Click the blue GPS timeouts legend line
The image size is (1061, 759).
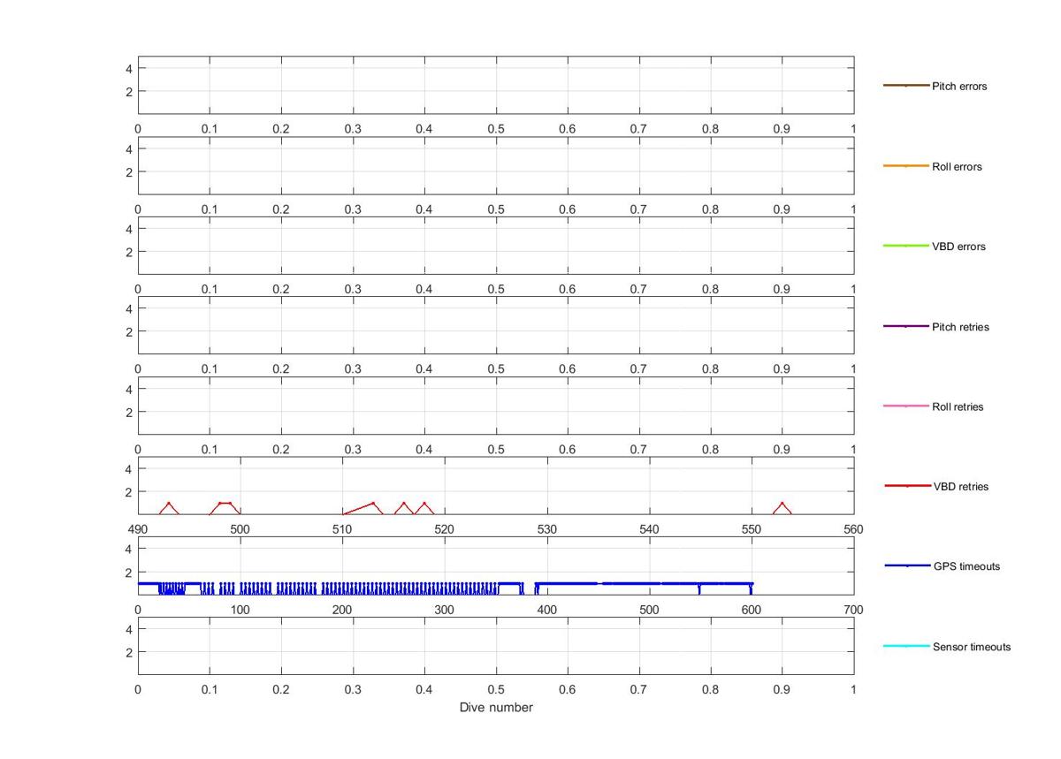click(x=907, y=565)
